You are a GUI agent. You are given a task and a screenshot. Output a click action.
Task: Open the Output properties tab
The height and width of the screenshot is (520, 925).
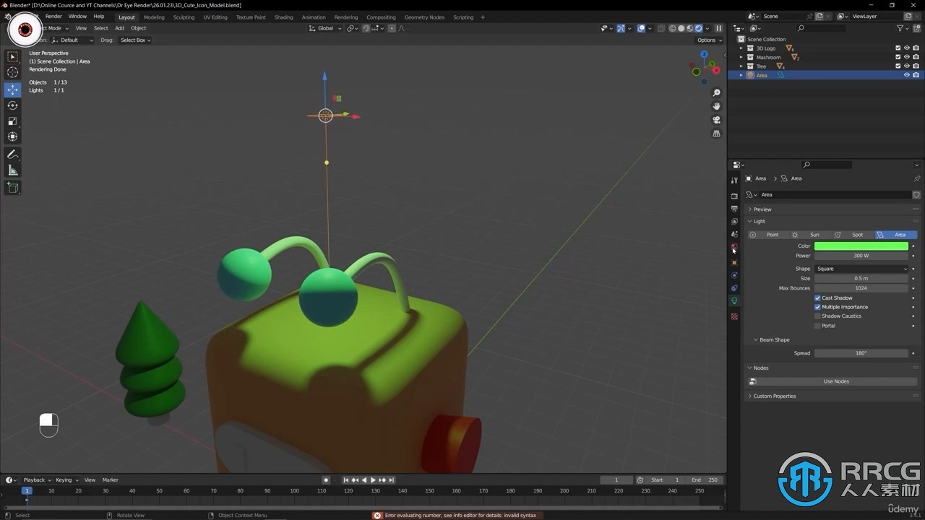(x=734, y=209)
